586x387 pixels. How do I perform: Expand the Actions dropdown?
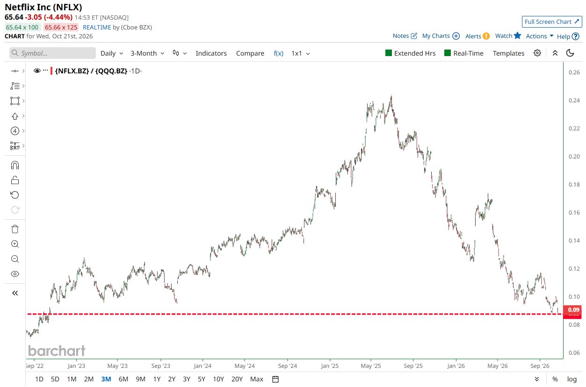[540, 36]
